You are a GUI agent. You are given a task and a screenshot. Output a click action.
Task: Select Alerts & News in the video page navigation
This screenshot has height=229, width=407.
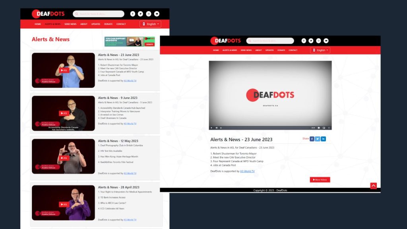230,50
